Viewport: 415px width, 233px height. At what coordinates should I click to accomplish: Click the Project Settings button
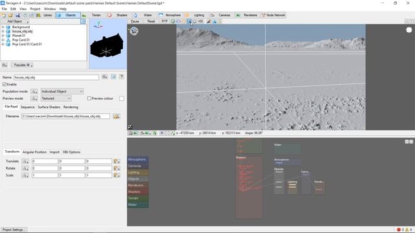click(13, 230)
